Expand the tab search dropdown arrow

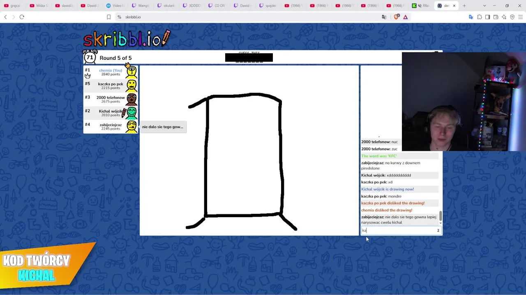(x=484, y=6)
